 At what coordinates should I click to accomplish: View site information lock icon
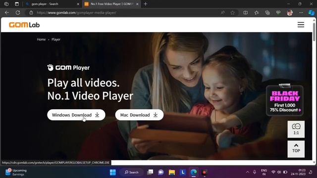[31, 12]
